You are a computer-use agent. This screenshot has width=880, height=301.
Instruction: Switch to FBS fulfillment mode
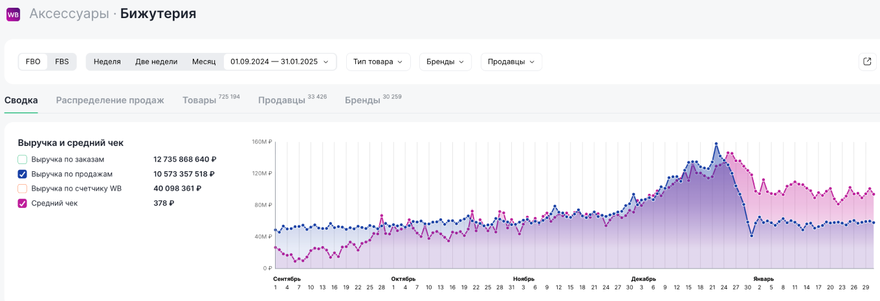62,62
